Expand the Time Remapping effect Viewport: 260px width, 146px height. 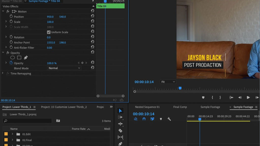[3, 73]
